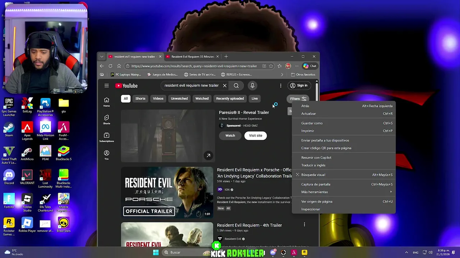Screen dimensions: 460x258
Task: Clear the YouTube search query with X
Action: click(225, 86)
